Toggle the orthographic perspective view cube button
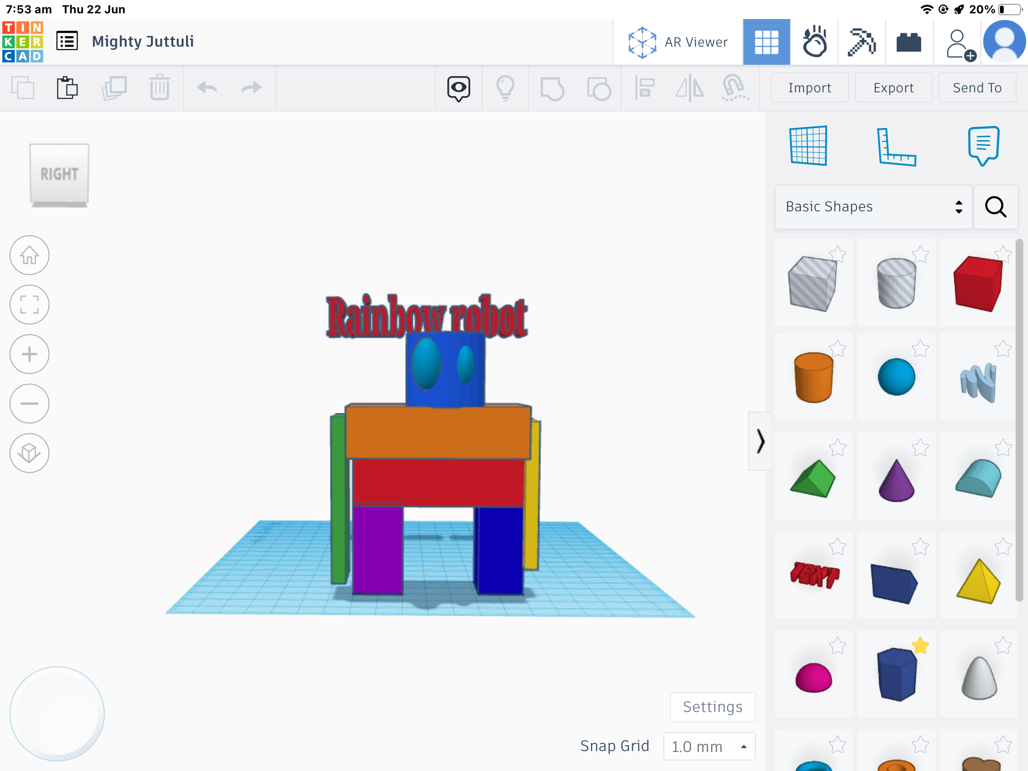The image size is (1028, 771). (x=30, y=453)
